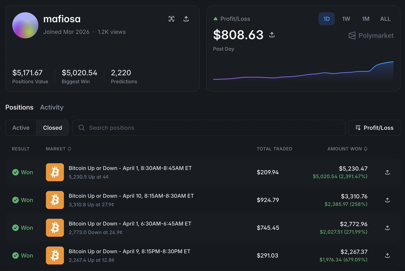405x271 pixels.
Task: Sort by the AMOUNT WON column
Action: pyautogui.click(x=347, y=149)
